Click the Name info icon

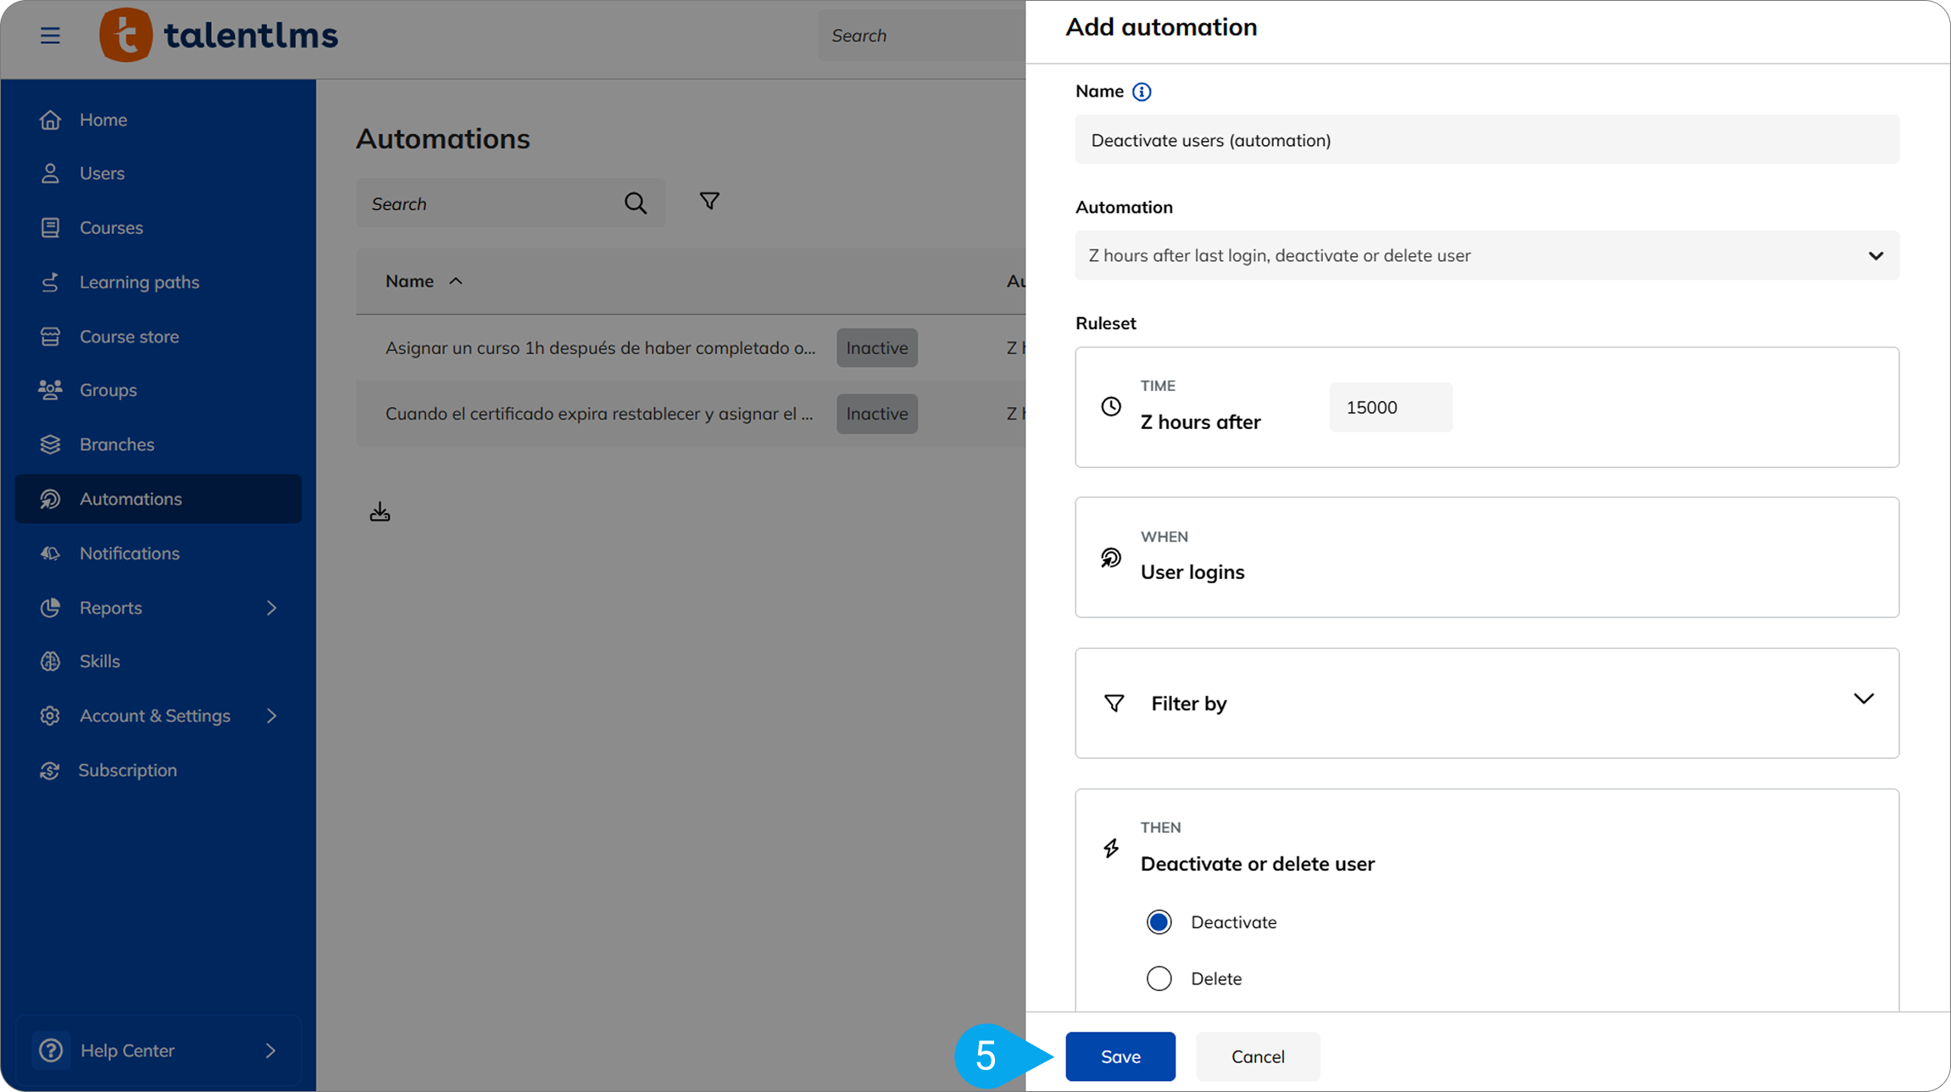pos(1141,92)
